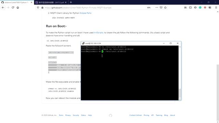This screenshot has height=123, width=219.
Task: Click the PuTTY title 'root@192.168.0.204'
Action: [x=93, y=43]
